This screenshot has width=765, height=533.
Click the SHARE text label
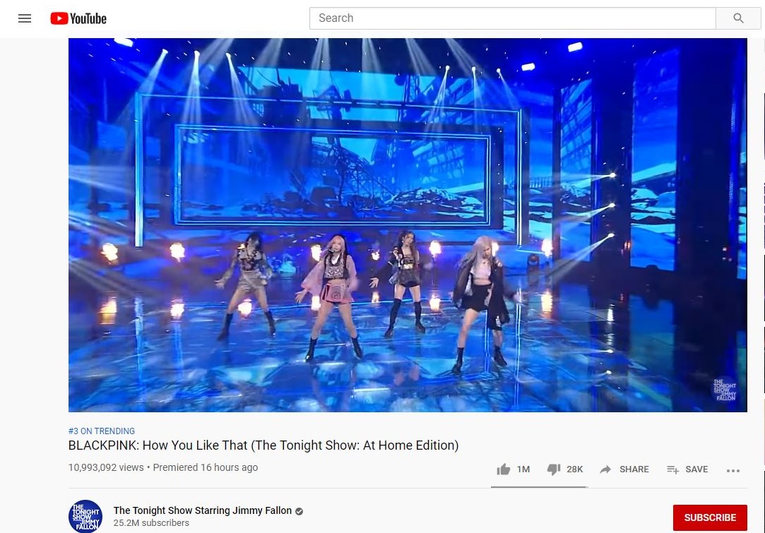[x=634, y=469]
